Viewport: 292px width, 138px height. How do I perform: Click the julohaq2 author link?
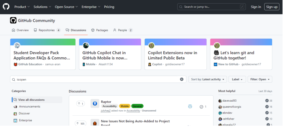click(106, 111)
